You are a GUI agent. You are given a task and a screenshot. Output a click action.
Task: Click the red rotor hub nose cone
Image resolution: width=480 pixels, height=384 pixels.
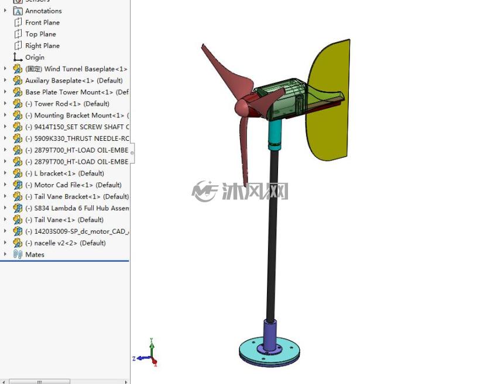pyautogui.click(x=241, y=107)
